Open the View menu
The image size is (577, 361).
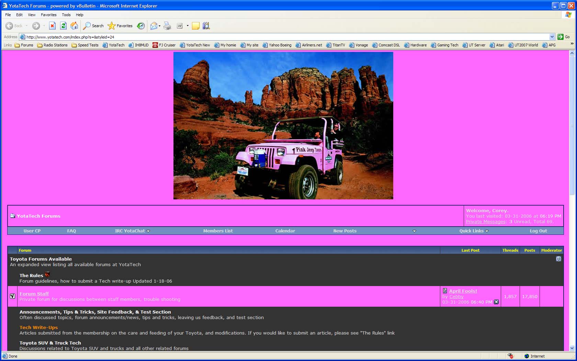click(32, 15)
